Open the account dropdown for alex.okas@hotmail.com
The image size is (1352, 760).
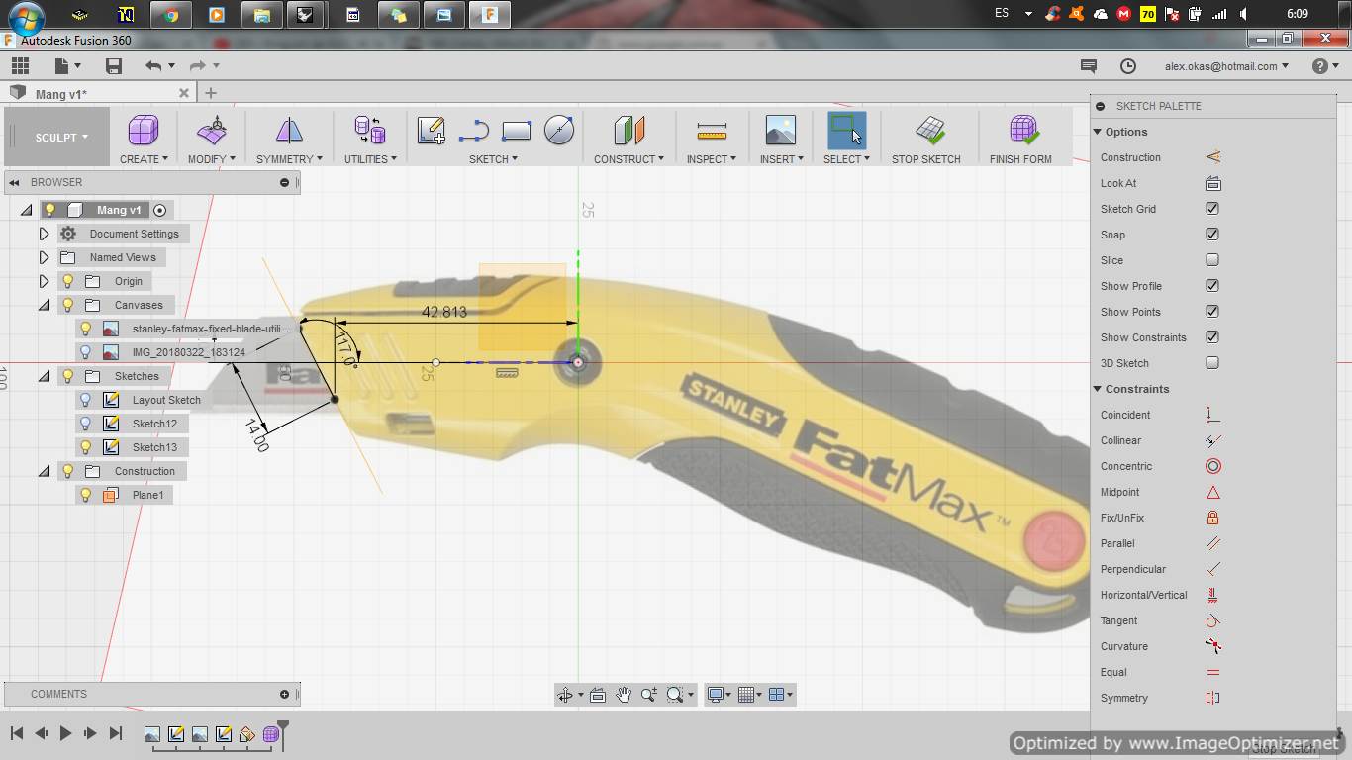[x=1226, y=66]
